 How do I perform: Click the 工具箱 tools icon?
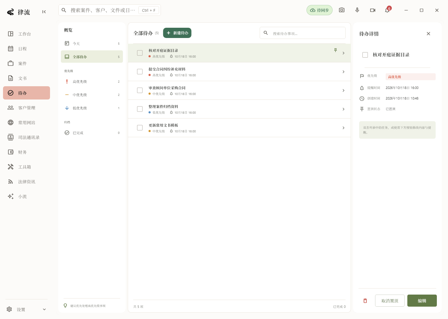tap(11, 167)
